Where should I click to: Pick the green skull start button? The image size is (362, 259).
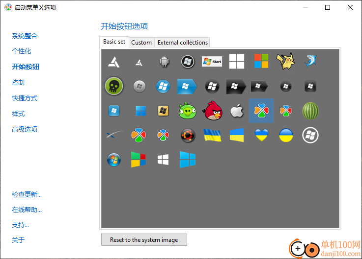point(114,86)
